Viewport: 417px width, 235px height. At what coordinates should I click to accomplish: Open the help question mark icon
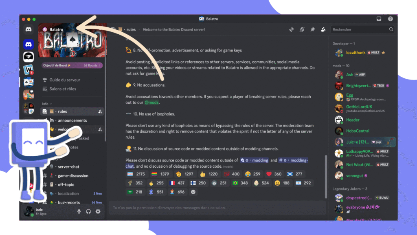(x=390, y=19)
